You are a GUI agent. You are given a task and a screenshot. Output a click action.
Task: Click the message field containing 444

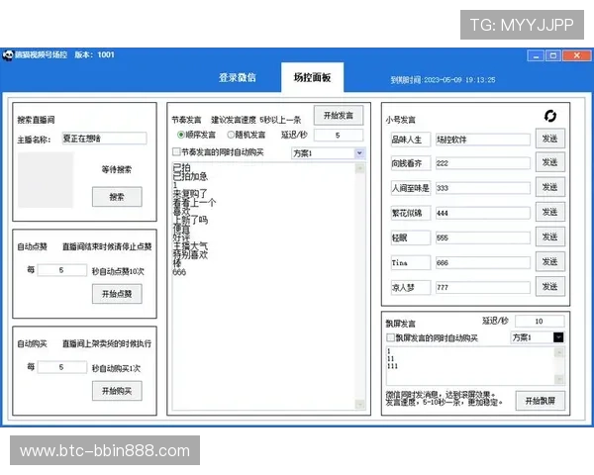[x=483, y=213]
